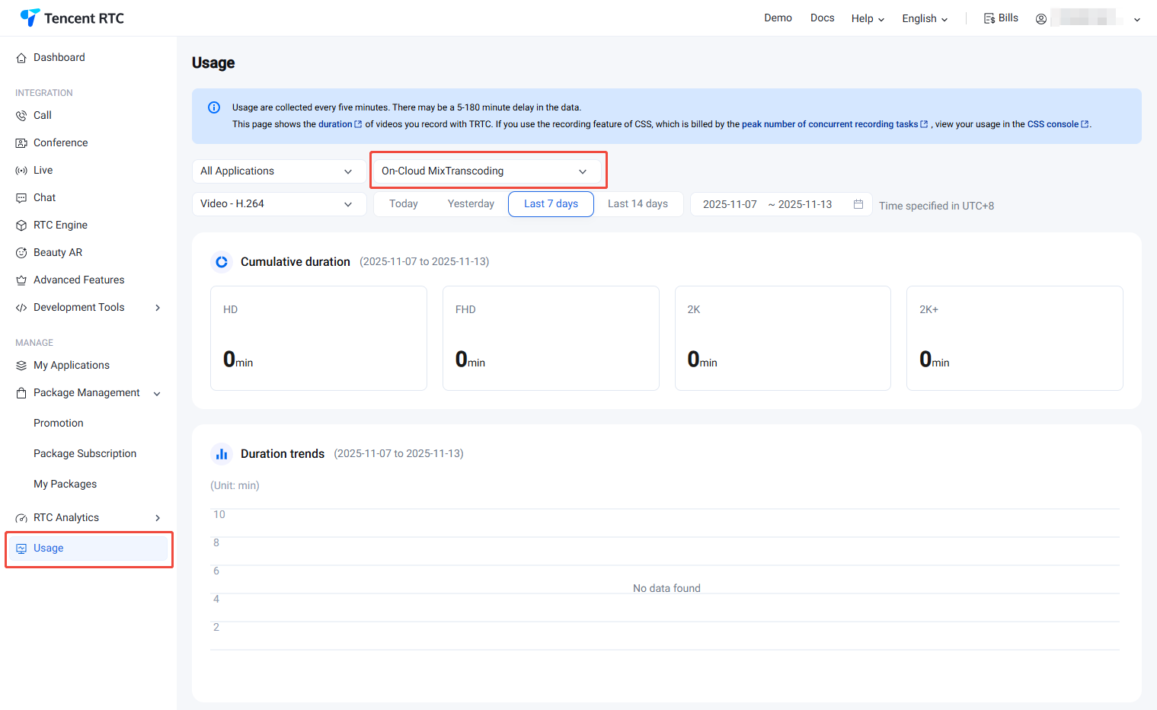
Task: Go to Conference in the sidebar
Action: click(x=60, y=142)
